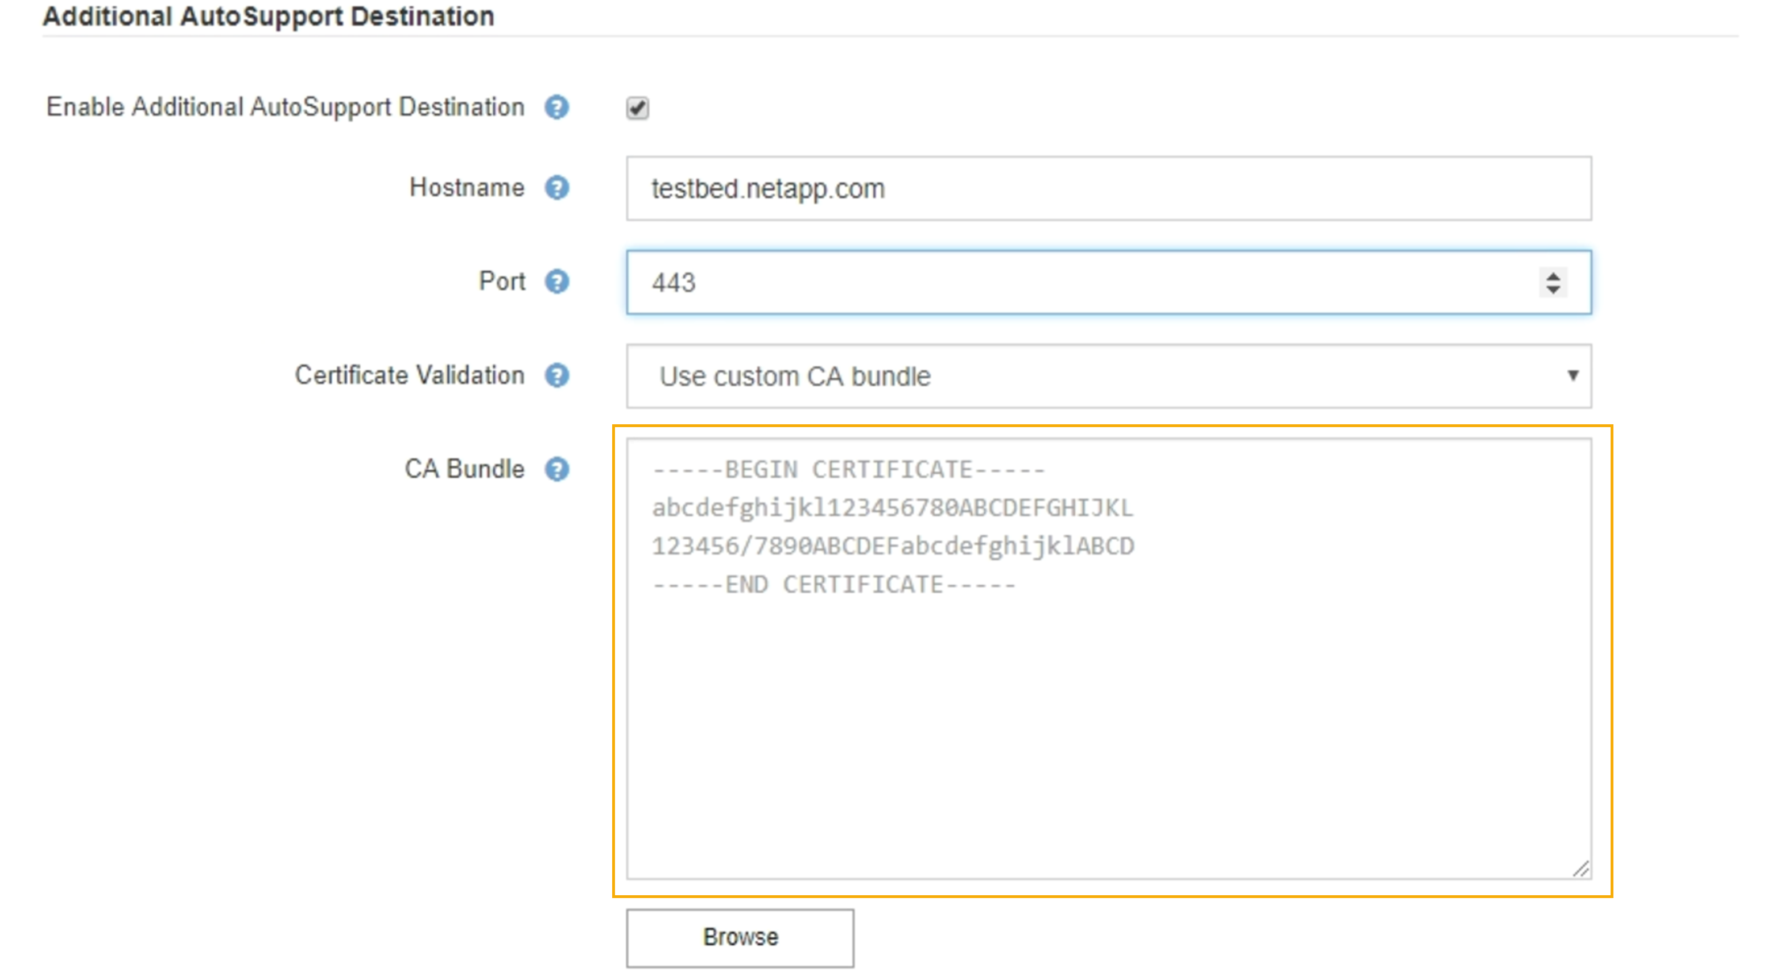Focus the Port number field showing 443
1775x972 pixels.
coord(1075,283)
